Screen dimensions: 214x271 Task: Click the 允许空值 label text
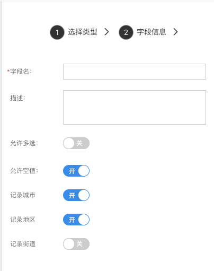tap(24, 171)
